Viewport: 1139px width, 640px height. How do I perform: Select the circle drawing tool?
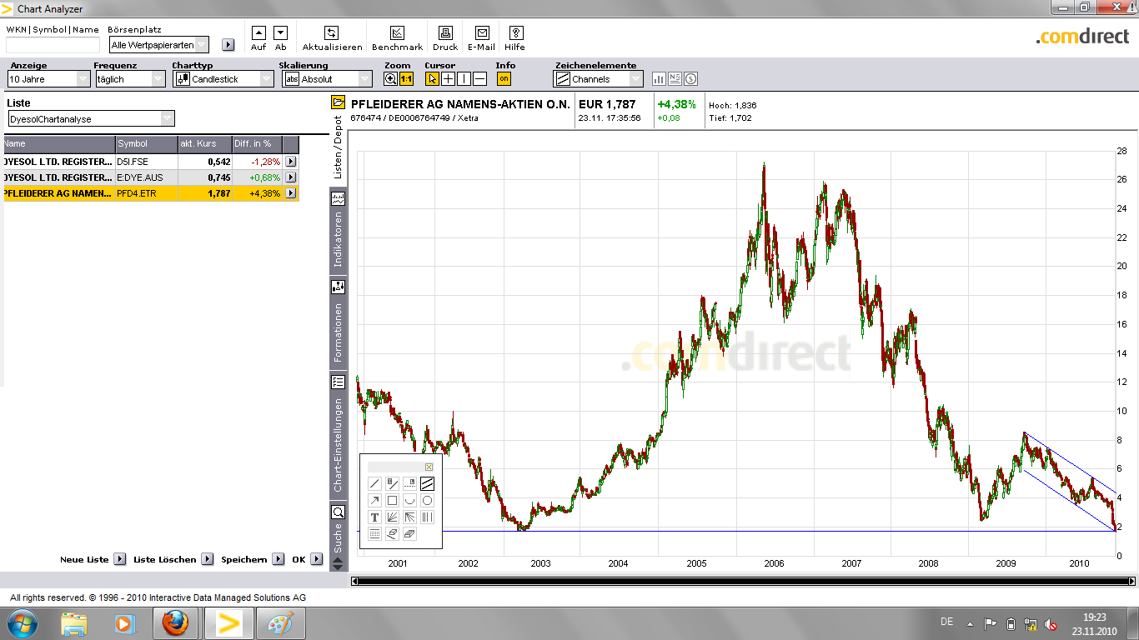(427, 500)
